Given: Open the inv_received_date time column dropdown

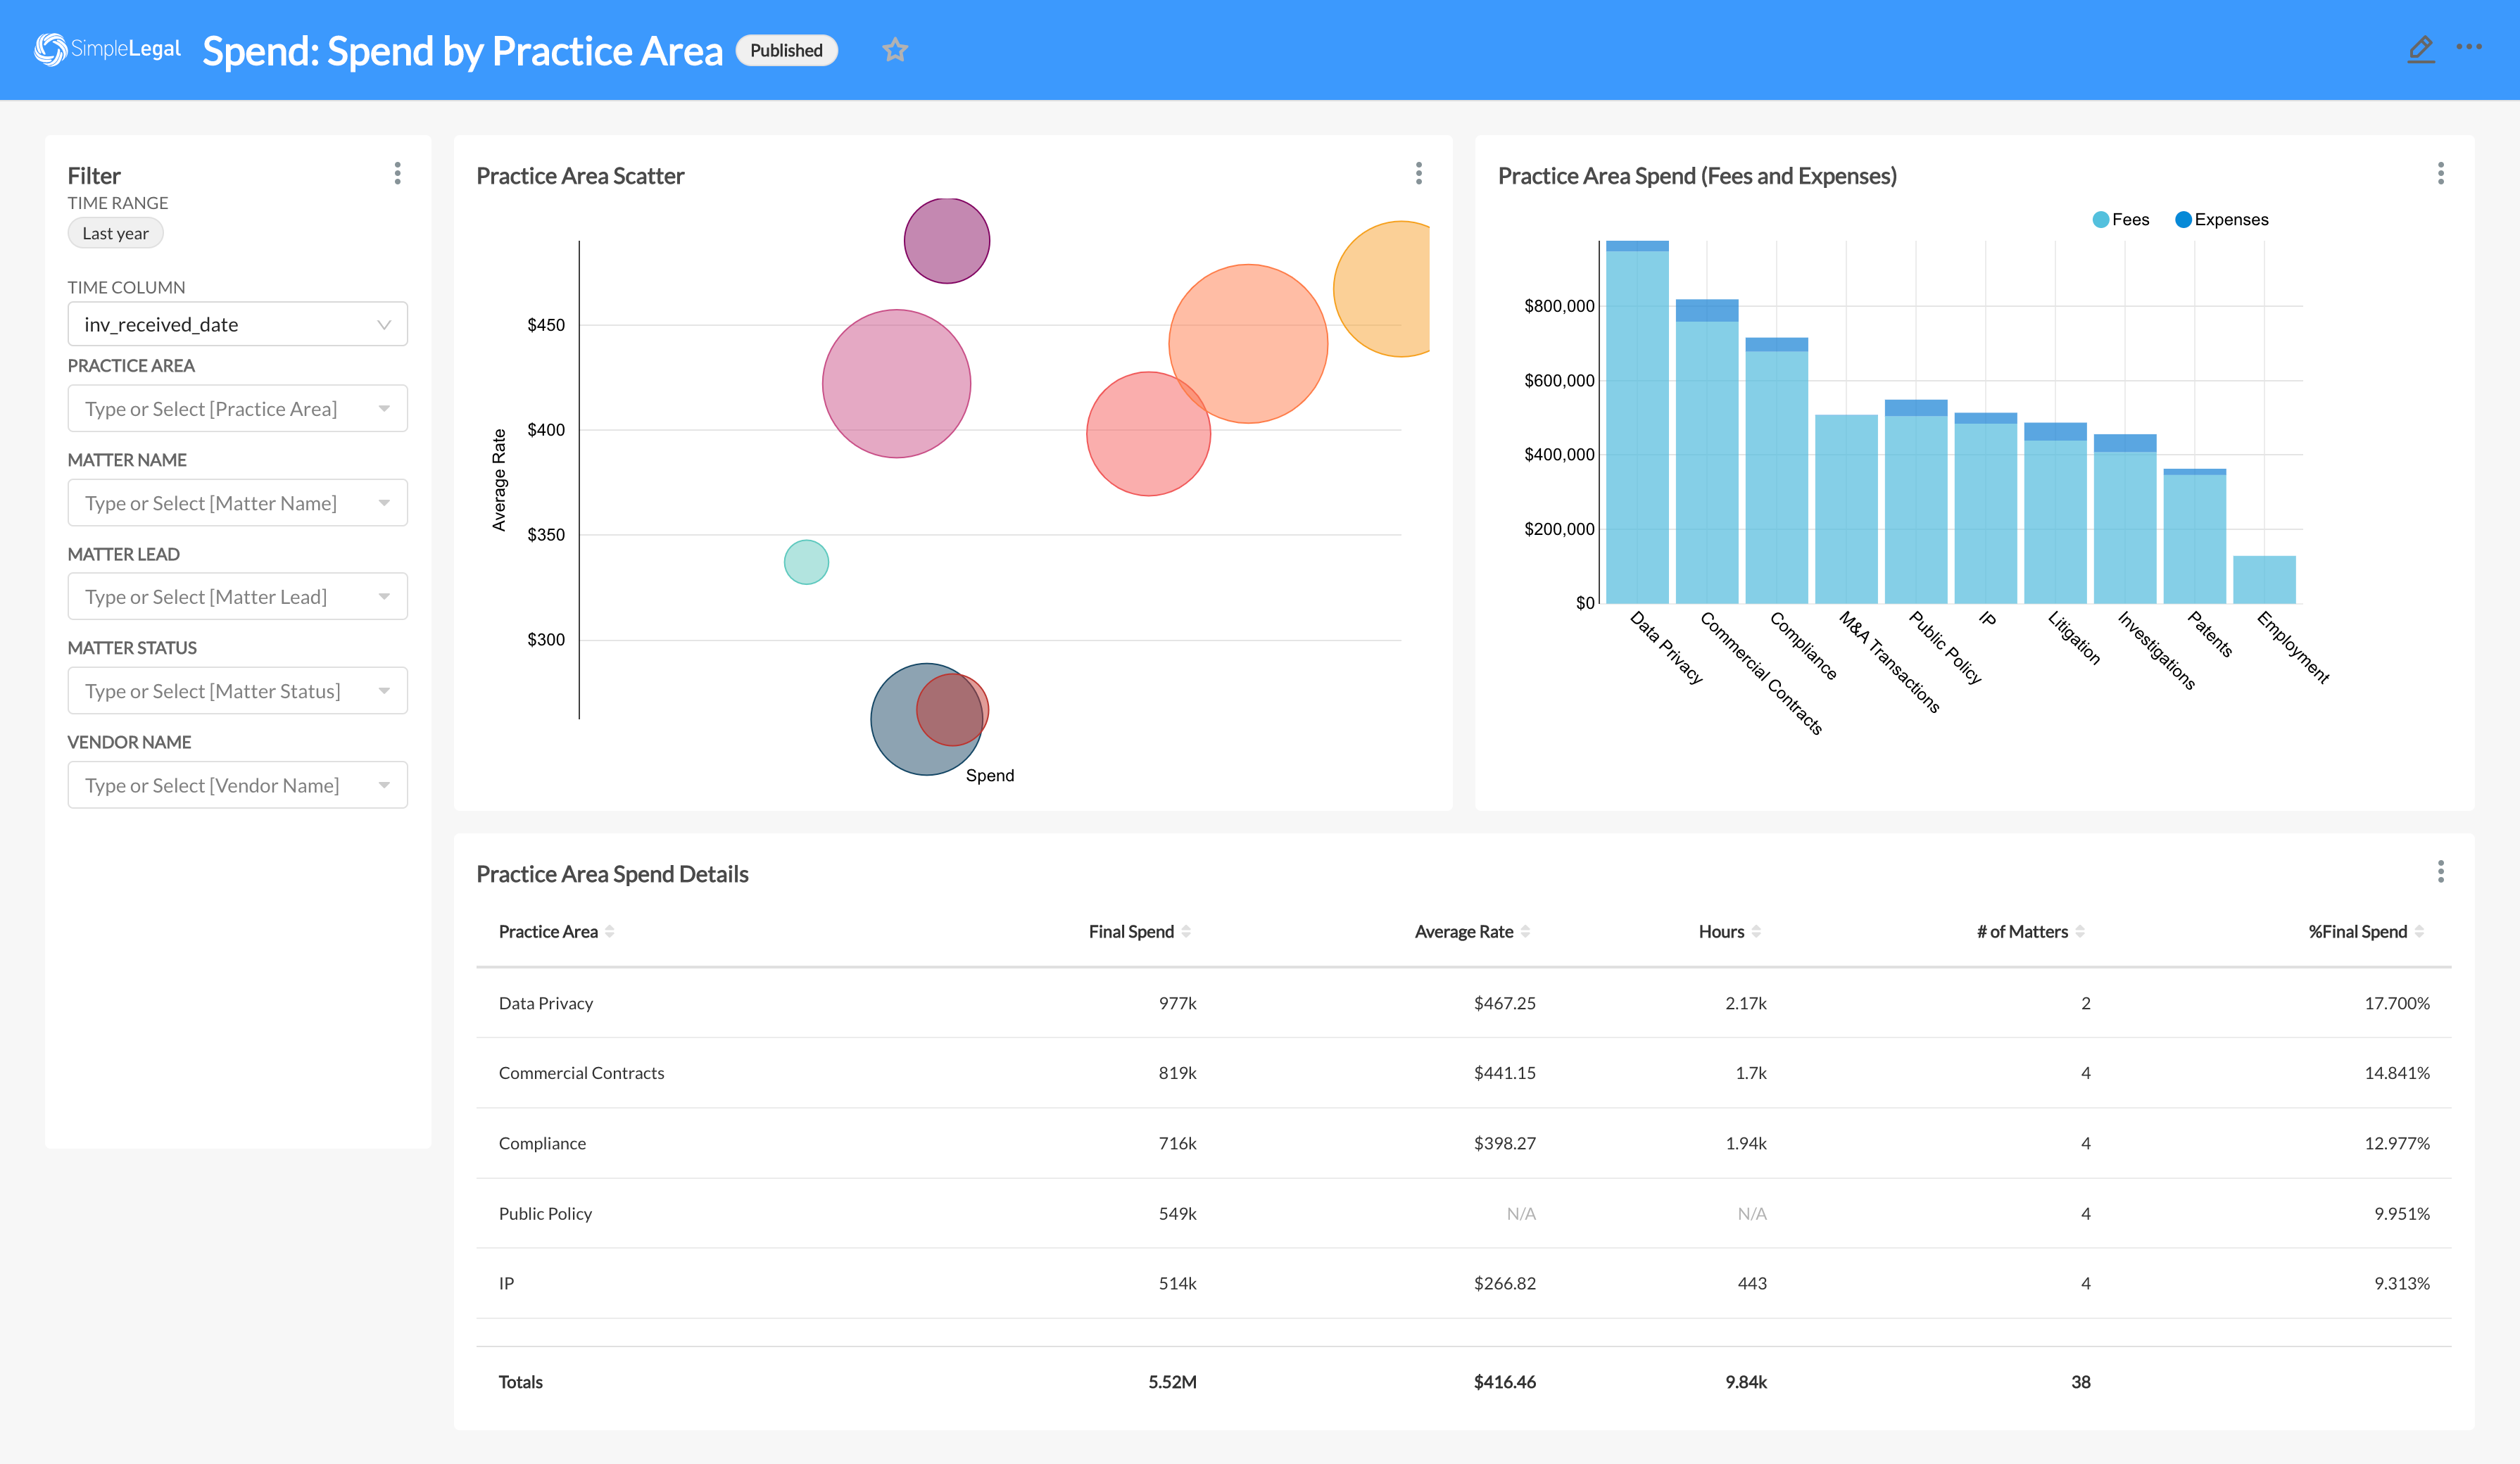Looking at the screenshot, I should click(x=237, y=324).
